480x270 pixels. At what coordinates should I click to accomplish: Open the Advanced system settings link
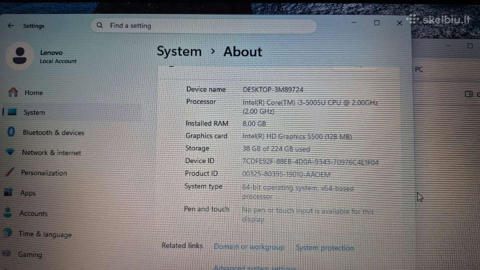255,268
